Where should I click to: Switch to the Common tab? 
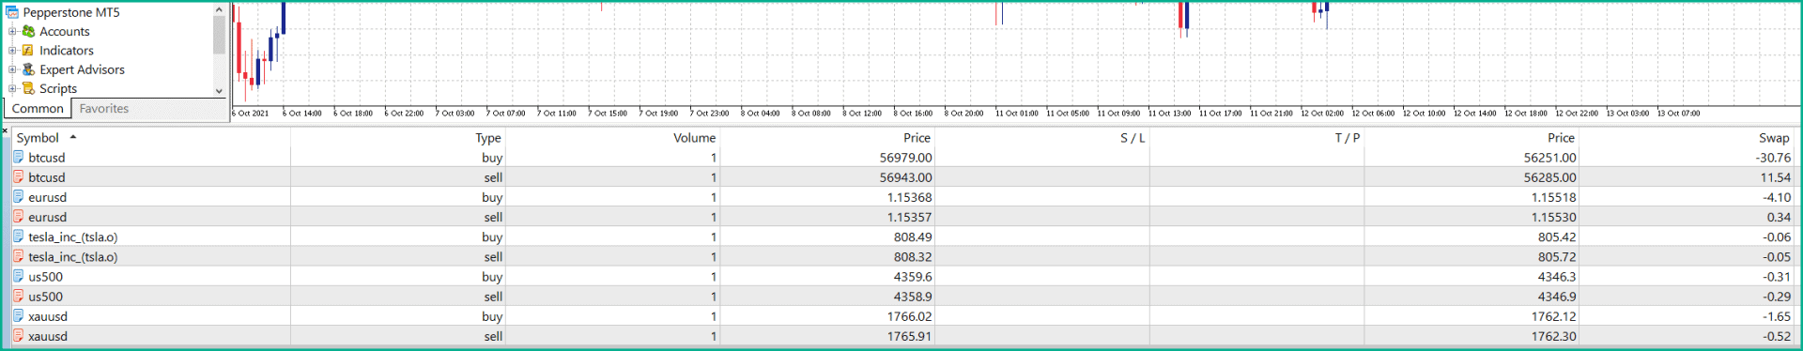pos(38,109)
